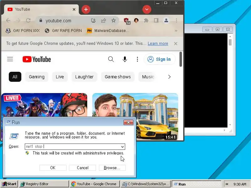251x188 pixels.
Task: Click Browse... in the Run dialog
Action: pos(112,168)
